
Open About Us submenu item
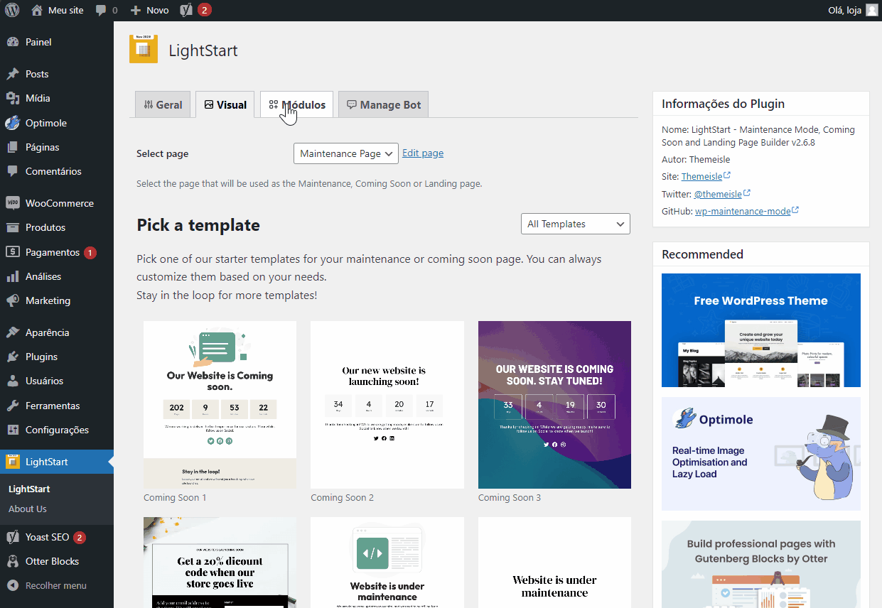point(28,509)
